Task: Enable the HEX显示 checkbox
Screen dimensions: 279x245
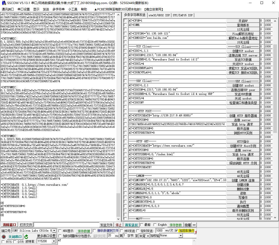Action: (60, 231)
